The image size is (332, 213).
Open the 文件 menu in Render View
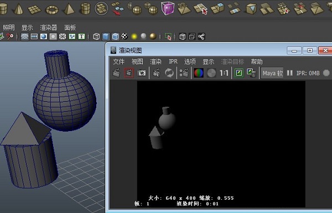coord(119,61)
